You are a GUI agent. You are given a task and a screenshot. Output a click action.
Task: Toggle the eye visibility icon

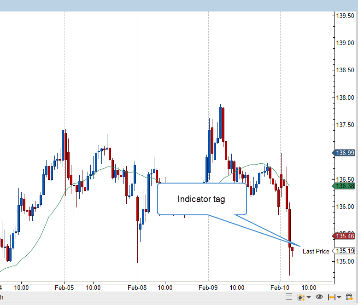click(x=319, y=297)
